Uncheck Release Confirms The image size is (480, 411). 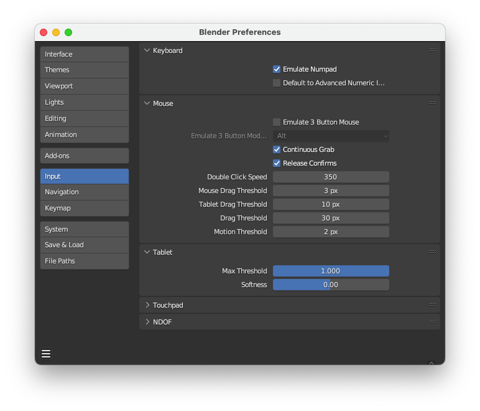[x=277, y=163]
